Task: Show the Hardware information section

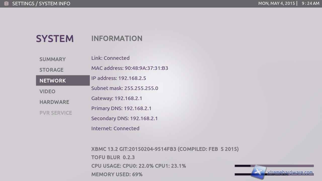Action: pyautogui.click(x=54, y=102)
